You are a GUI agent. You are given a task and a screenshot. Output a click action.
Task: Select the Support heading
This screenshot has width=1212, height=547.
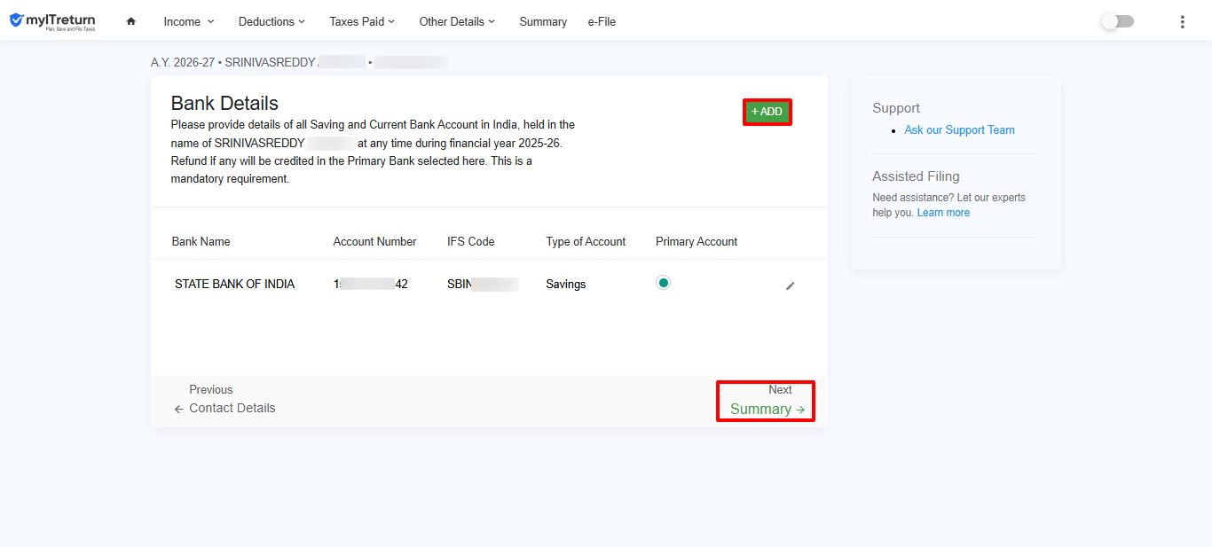896,108
